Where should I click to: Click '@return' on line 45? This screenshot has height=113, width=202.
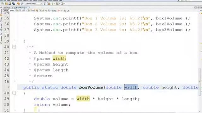coord(43,76)
